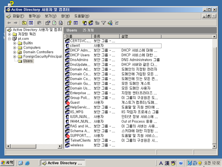The height and width of the screenshot is (167, 222).
Task: Collapse the pt.com domain node
Action: click(x=9, y=39)
